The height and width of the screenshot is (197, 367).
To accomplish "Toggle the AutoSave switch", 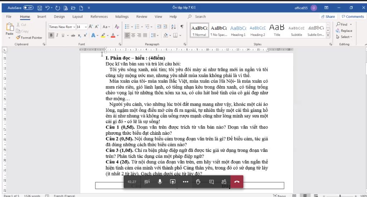I will [x=28, y=8].
